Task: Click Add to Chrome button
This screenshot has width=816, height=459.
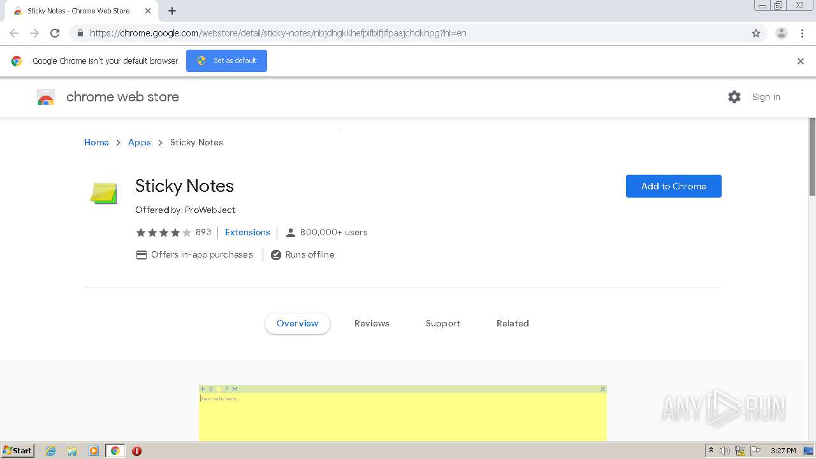Action: coord(674,186)
